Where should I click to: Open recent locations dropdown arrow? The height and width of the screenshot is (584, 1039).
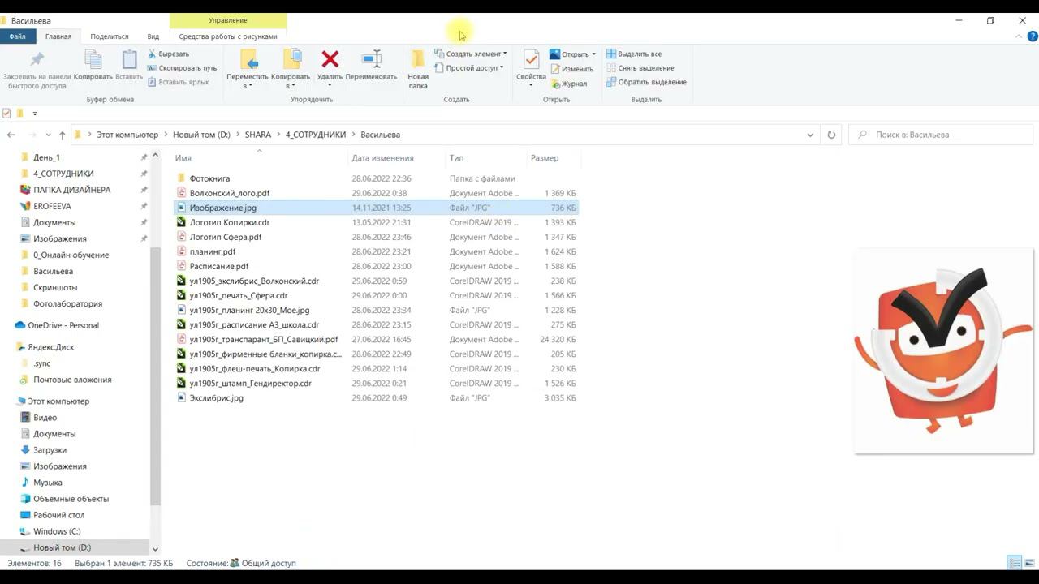coord(49,135)
